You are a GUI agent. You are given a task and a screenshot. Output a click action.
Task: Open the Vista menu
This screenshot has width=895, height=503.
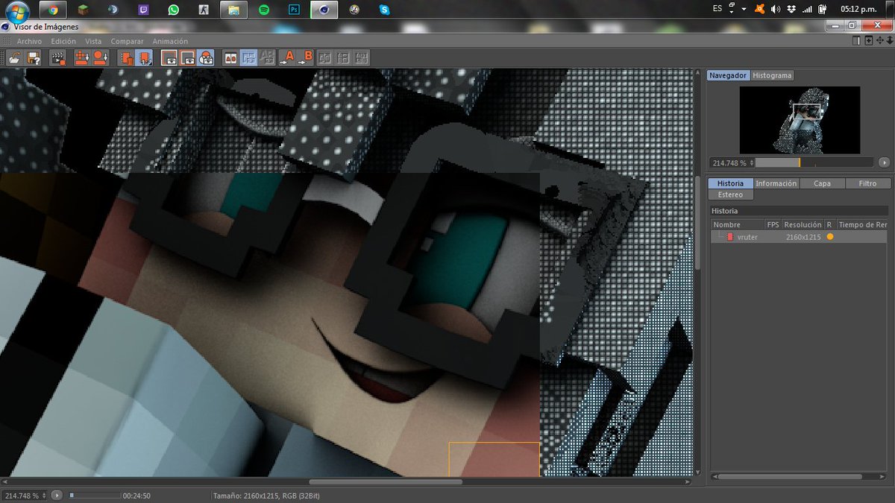click(x=93, y=41)
